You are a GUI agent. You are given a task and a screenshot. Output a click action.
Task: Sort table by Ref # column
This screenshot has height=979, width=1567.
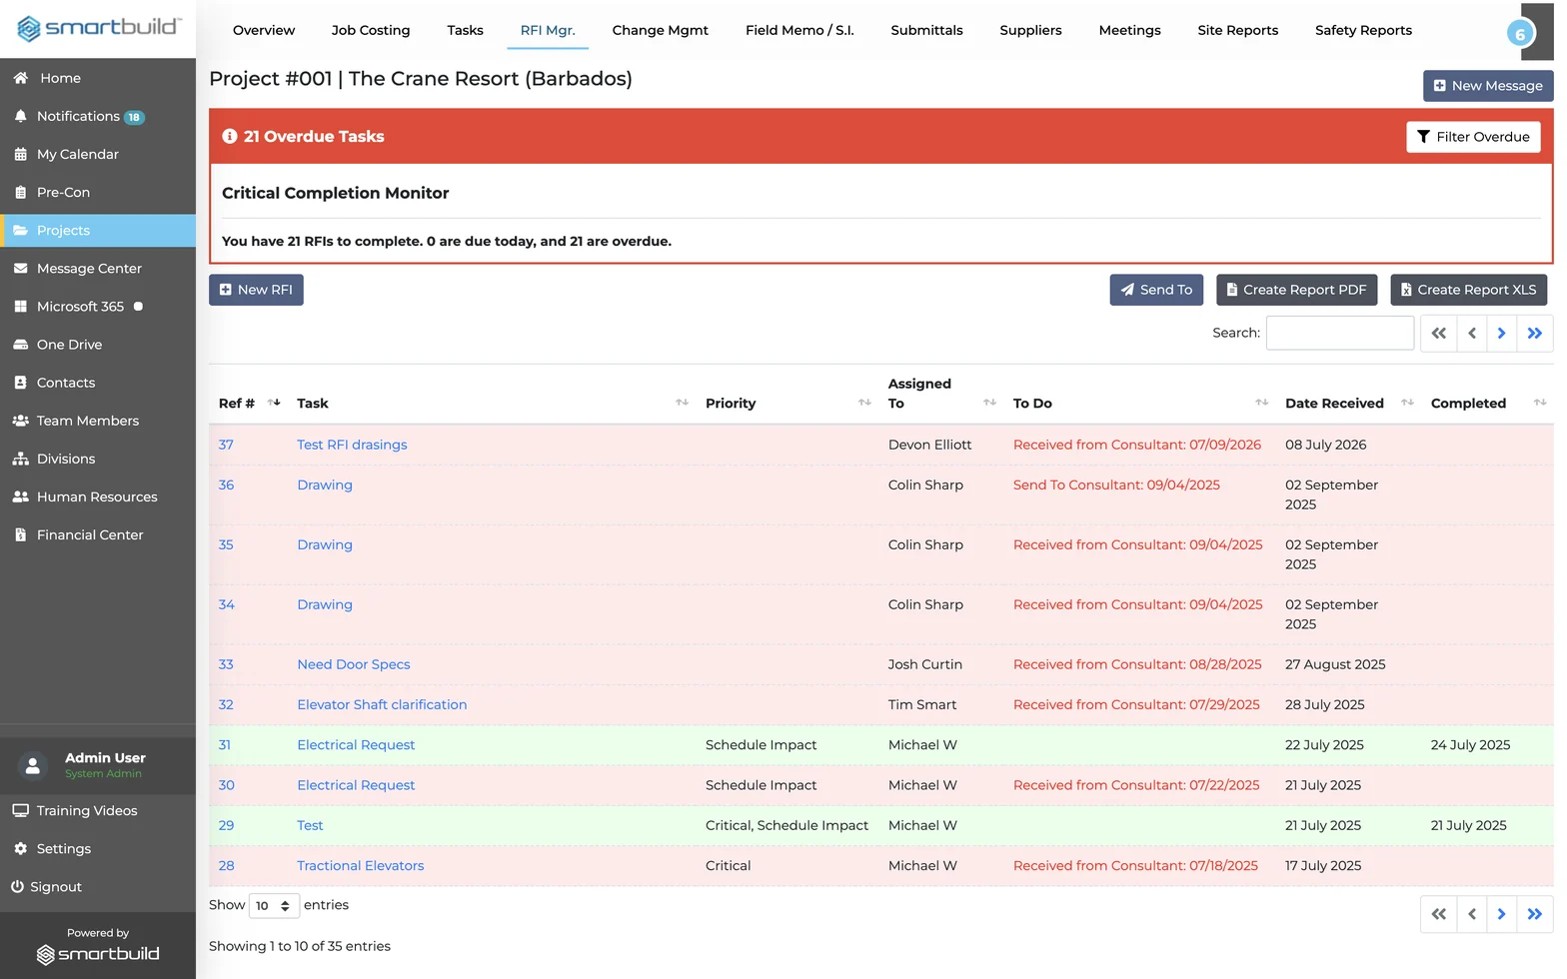pos(274,403)
